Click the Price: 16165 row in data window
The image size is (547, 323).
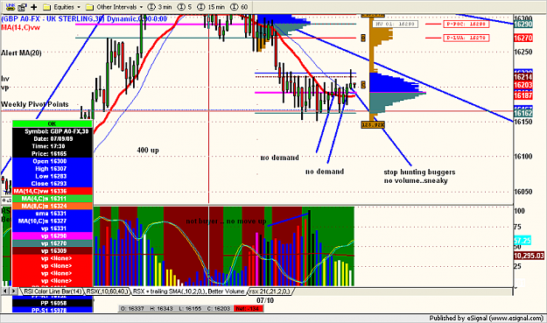(x=53, y=154)
